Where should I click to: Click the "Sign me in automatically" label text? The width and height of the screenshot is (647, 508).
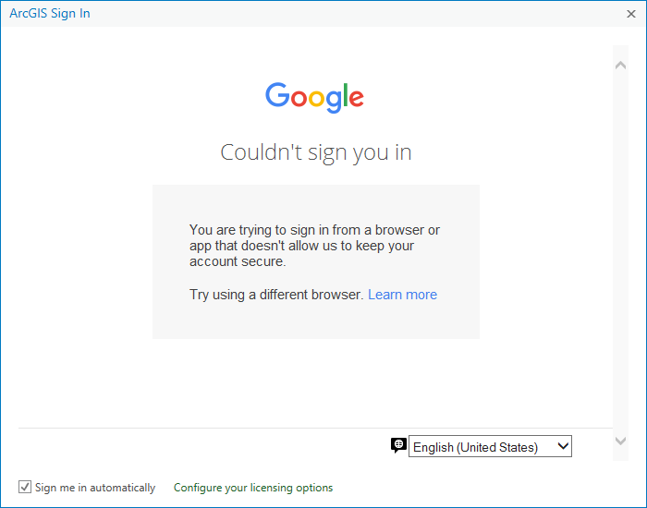95,488
